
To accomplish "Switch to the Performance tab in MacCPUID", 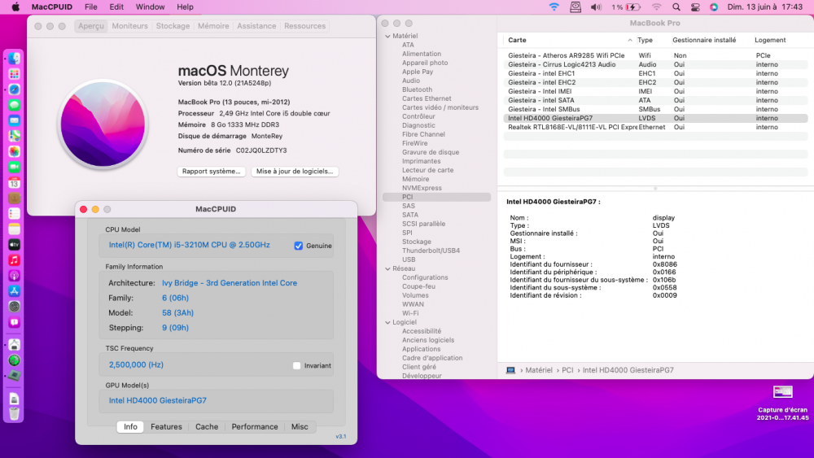I will [254, 427].
